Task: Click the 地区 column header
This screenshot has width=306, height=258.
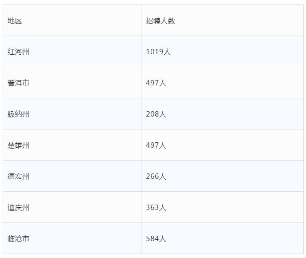Action: click(15, 21)
